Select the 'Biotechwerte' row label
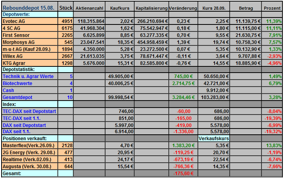 [x=17, y=83]
